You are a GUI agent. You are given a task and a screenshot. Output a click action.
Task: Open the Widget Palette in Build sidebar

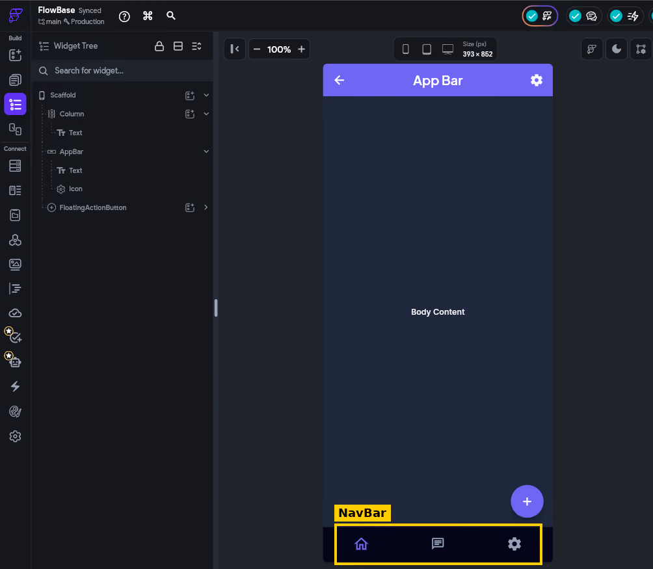15,55
